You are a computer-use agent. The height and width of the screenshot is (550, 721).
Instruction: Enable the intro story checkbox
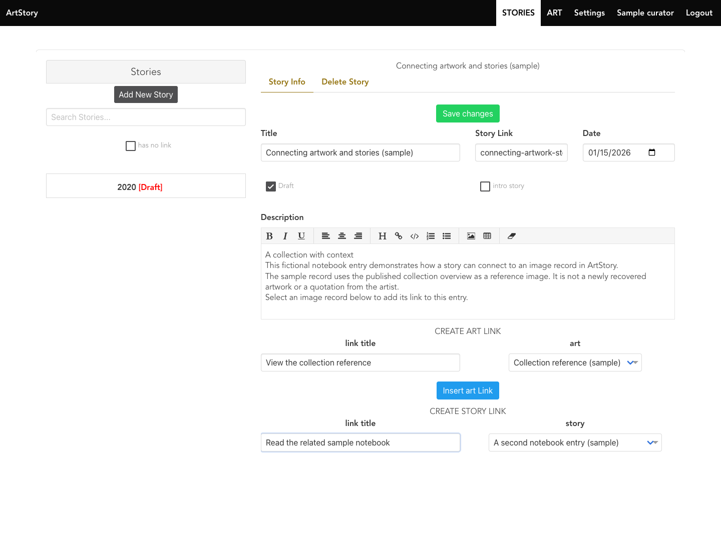[x=485, y=186]
